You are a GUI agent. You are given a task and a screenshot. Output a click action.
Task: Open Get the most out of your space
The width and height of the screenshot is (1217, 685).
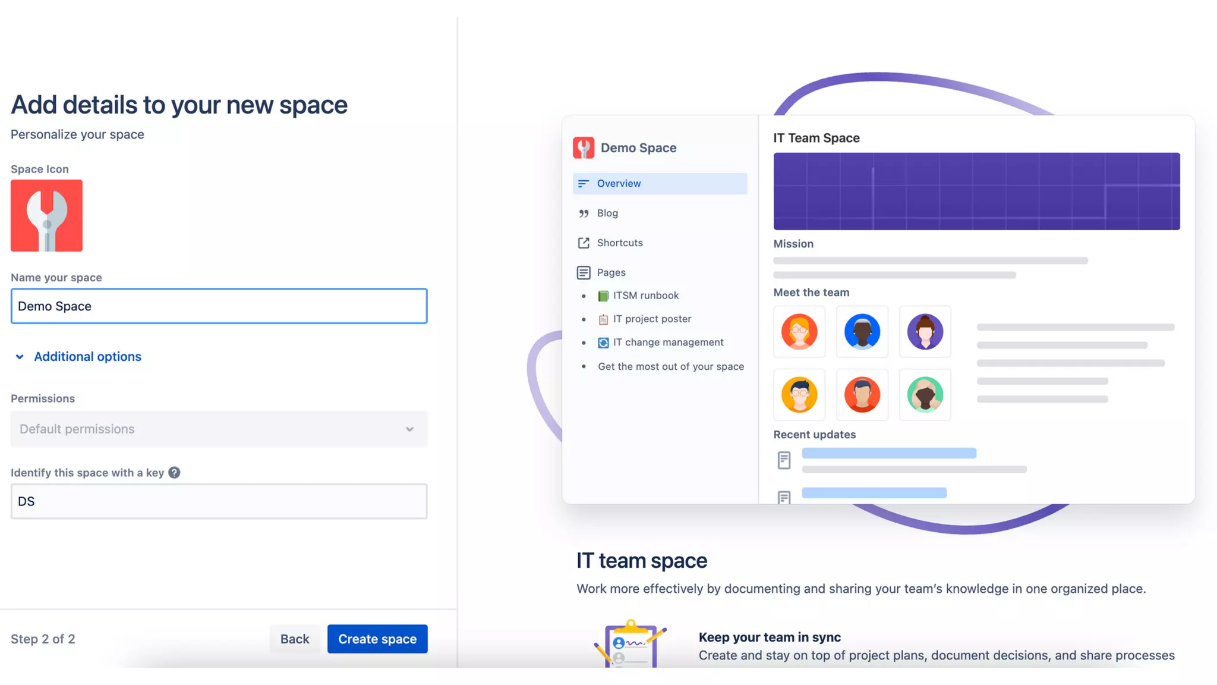[671, 367]
